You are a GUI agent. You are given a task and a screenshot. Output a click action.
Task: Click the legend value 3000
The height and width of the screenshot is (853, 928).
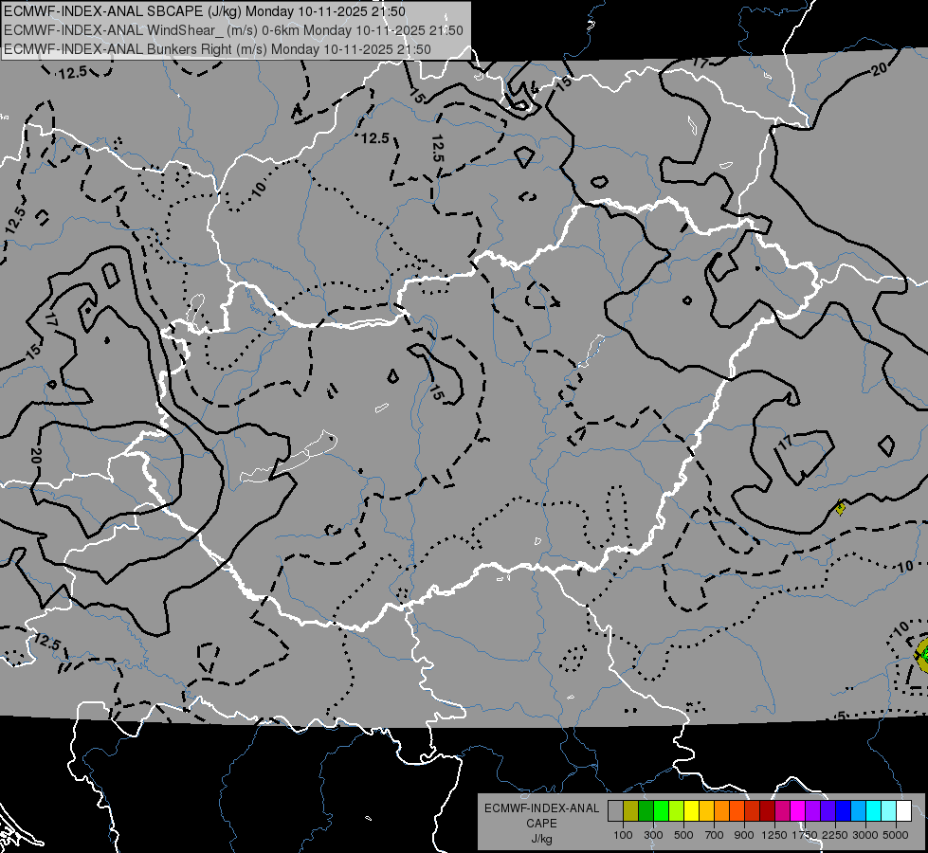pyautogui.click(x=865, y=835)
